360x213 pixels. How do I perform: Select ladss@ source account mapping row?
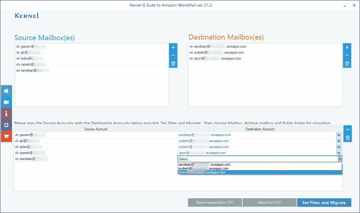96,147
